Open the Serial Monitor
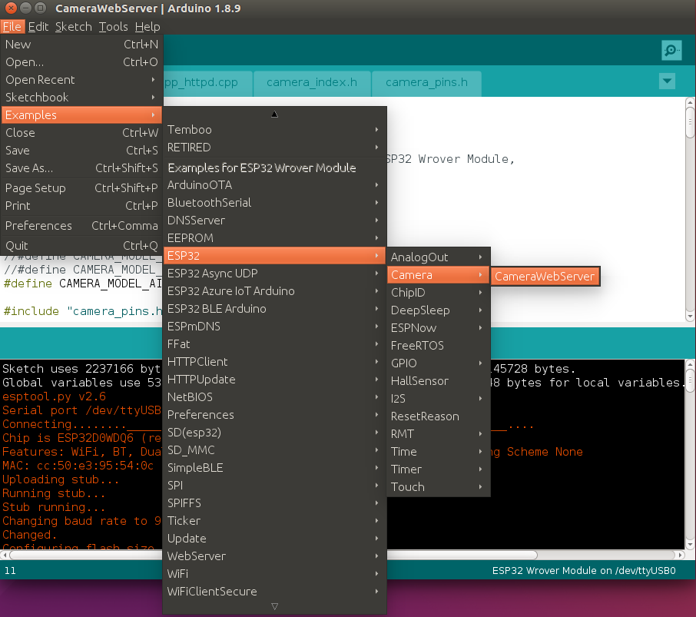The height and width of the screenshot is (617, 696). [x=671, y=50]
